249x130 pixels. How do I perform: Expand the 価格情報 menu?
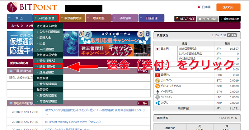[125, 18]
